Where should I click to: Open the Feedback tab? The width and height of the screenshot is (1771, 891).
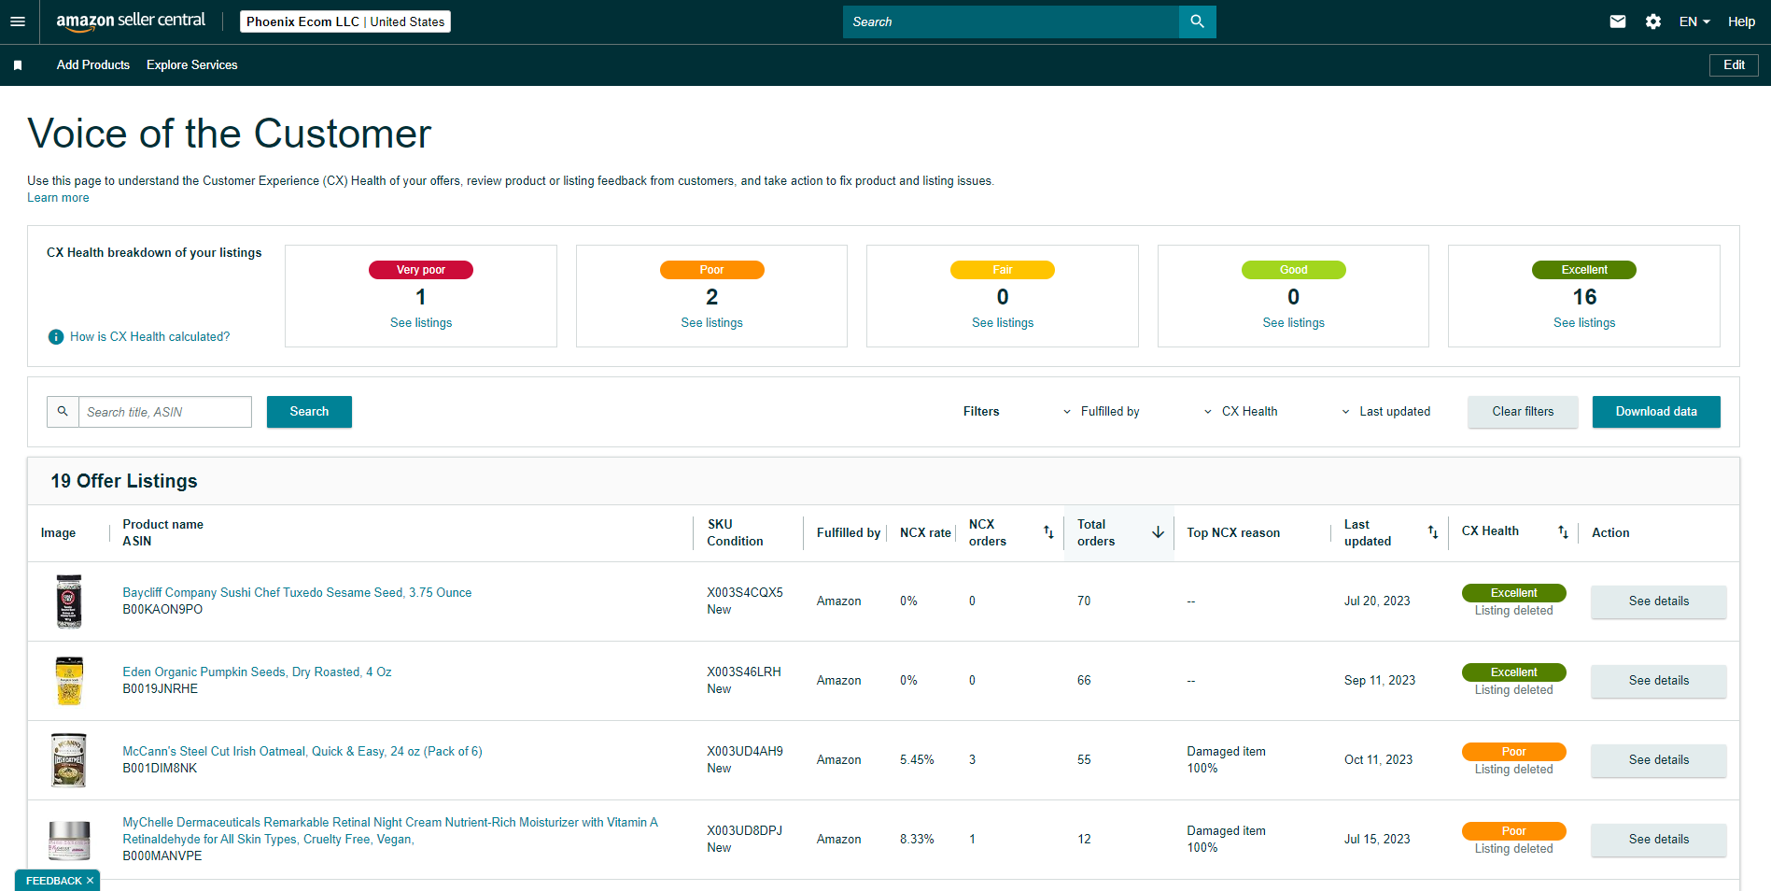pos(53,881)
